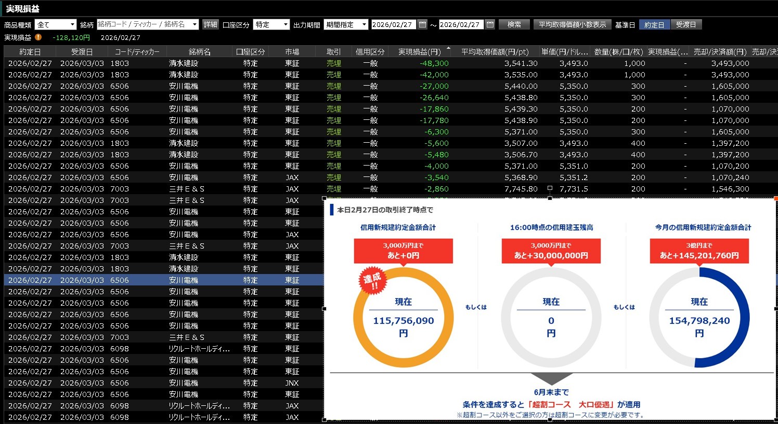Sort by the 銘柄名 column header
The width and height of the screenshot is (778, 424).
pyautogui.click(x=200, y=51)
